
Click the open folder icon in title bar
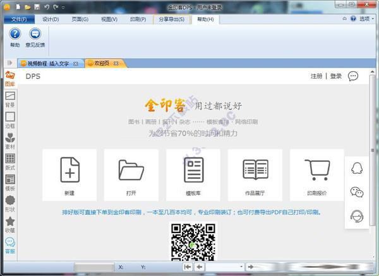point(28,7)
